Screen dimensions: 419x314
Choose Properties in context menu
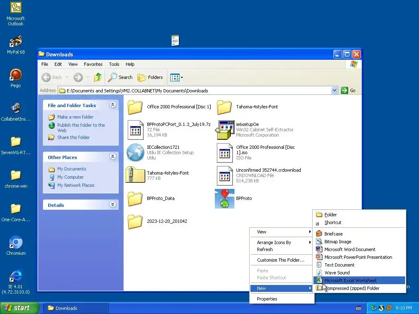282,299
